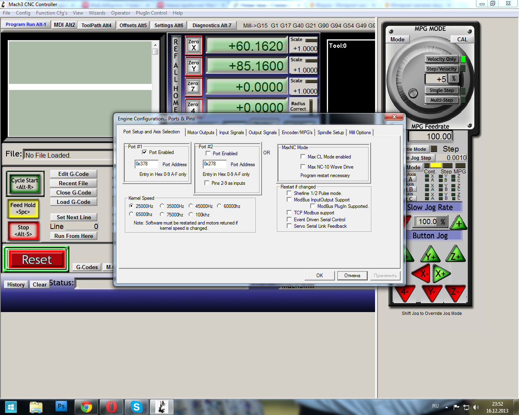The image size is (519, 415).
Task: Choose 60000hz kernel speed
Action: [x=219, y=206]
